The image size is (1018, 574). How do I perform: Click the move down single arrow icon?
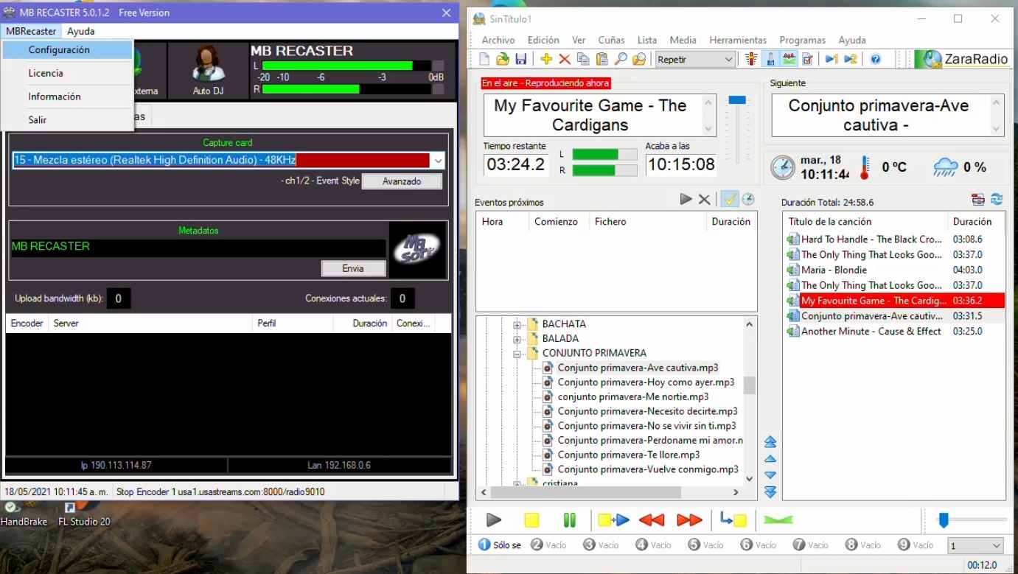click(x=770, y=475)
